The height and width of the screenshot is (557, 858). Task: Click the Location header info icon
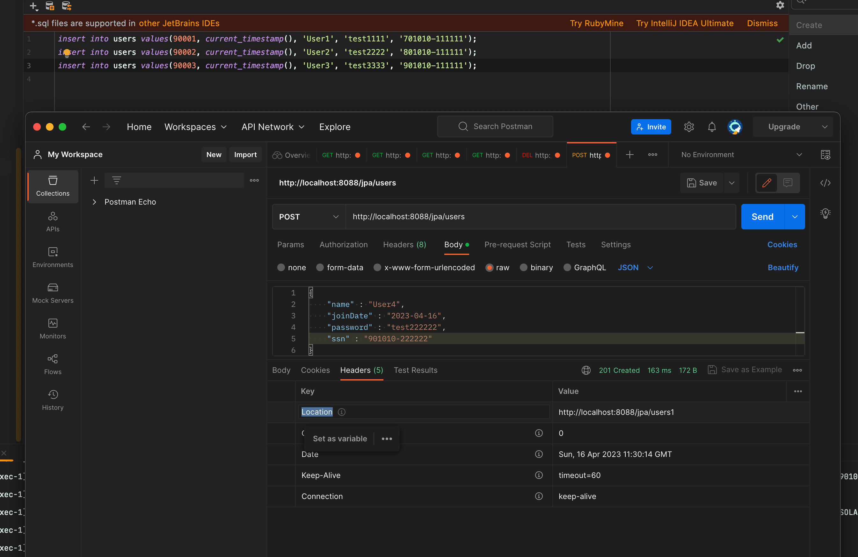341,412
